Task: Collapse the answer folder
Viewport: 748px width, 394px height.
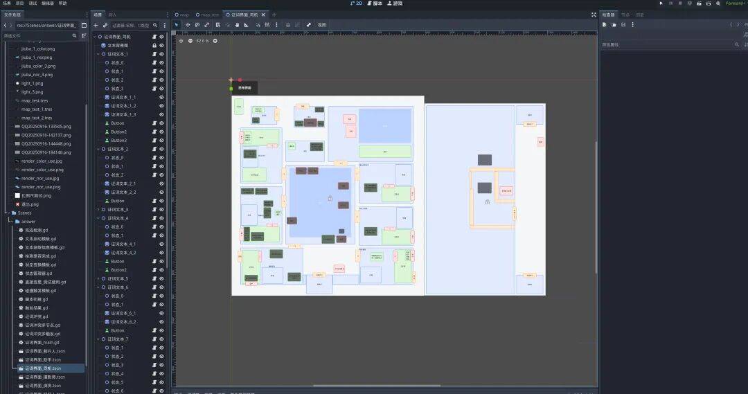Action: click(x=10, y=222)
